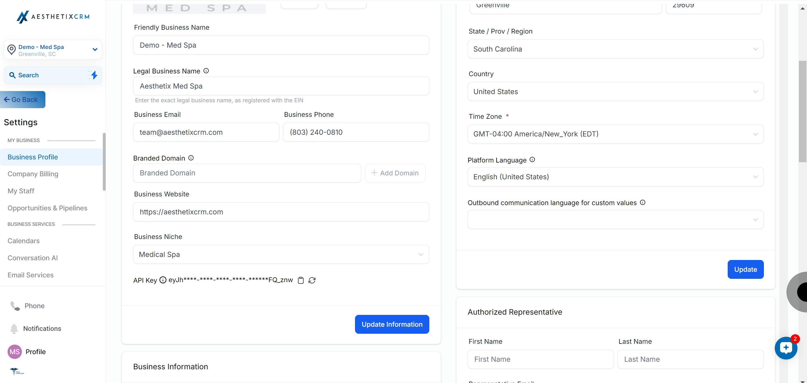Open Company Billing settings
This screenshot has height=383, width=807.
point(33,174)
